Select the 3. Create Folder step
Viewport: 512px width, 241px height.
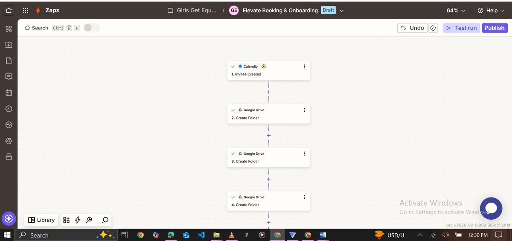pyautogui.click(x=268, y=157)
